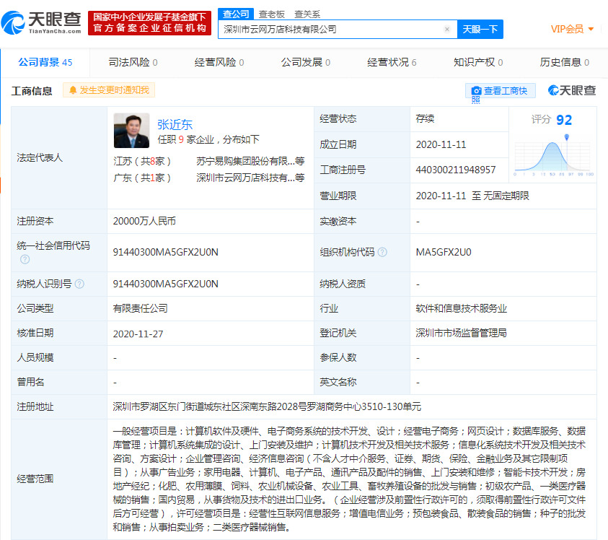
Task: Click the bell icon for change notifications
Action: [73, 90]
